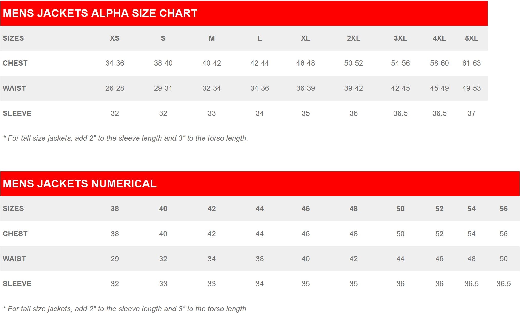
Task: Click the numerical chart CHEST row label
Action: (x=15, y=234)
